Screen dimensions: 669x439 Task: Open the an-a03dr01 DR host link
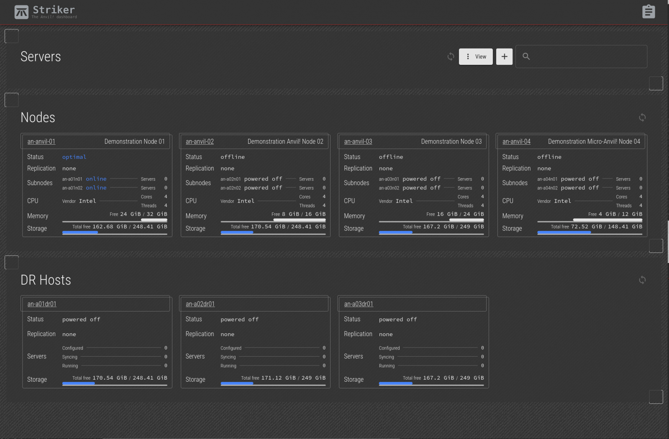coord(359,304)
